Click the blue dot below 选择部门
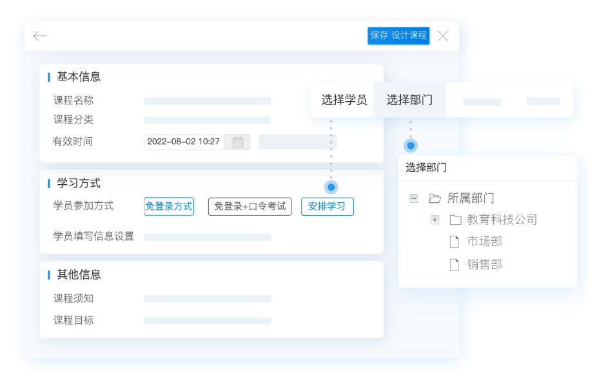 pos(411,146)
